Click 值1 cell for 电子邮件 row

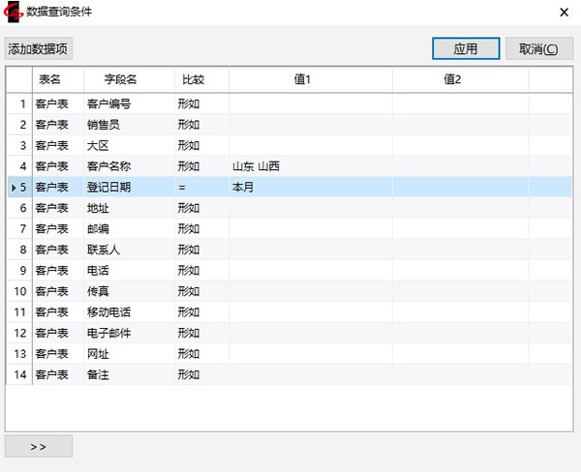click(310, 333)
